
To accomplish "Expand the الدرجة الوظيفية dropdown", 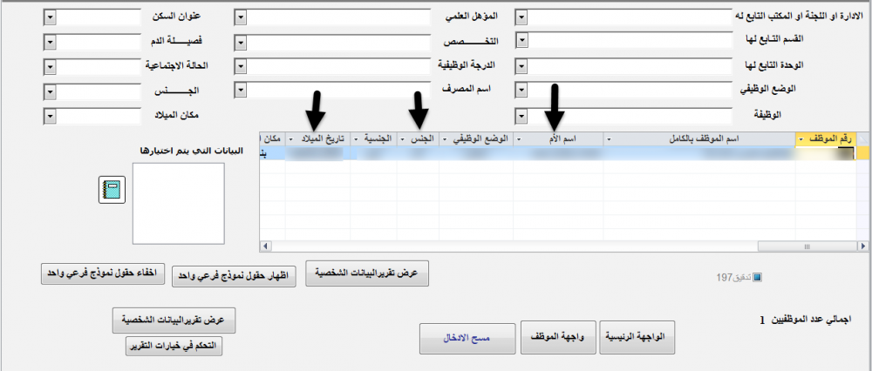I will pyautogui.click(x=241, y=67).
